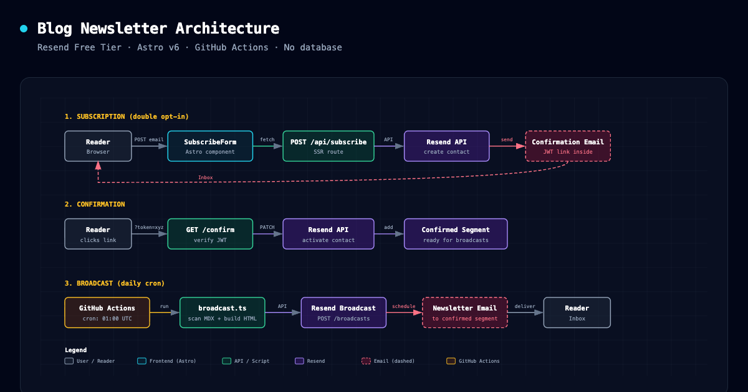This screenshot has height=392, width=748.
Task: Click the 'API' label before create contact node
Action: [388, 139]
